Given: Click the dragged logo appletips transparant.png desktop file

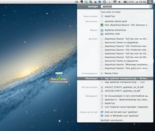Looking at the screenshot, I should (x=59, y=78).
